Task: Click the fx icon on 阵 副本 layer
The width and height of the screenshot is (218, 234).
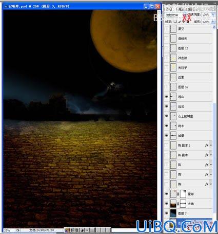Action: [x=207, y=155]
